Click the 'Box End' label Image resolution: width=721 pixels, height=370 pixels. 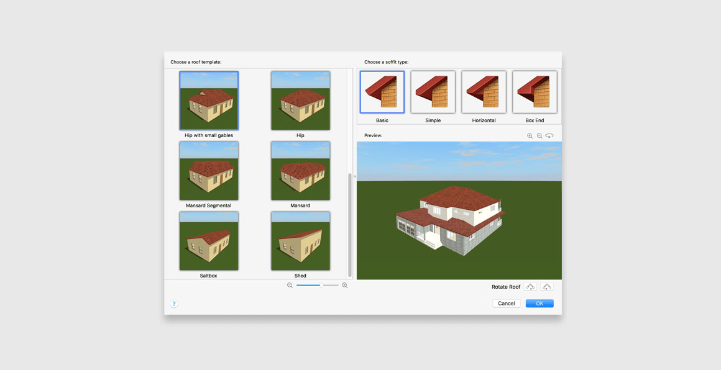535,120
